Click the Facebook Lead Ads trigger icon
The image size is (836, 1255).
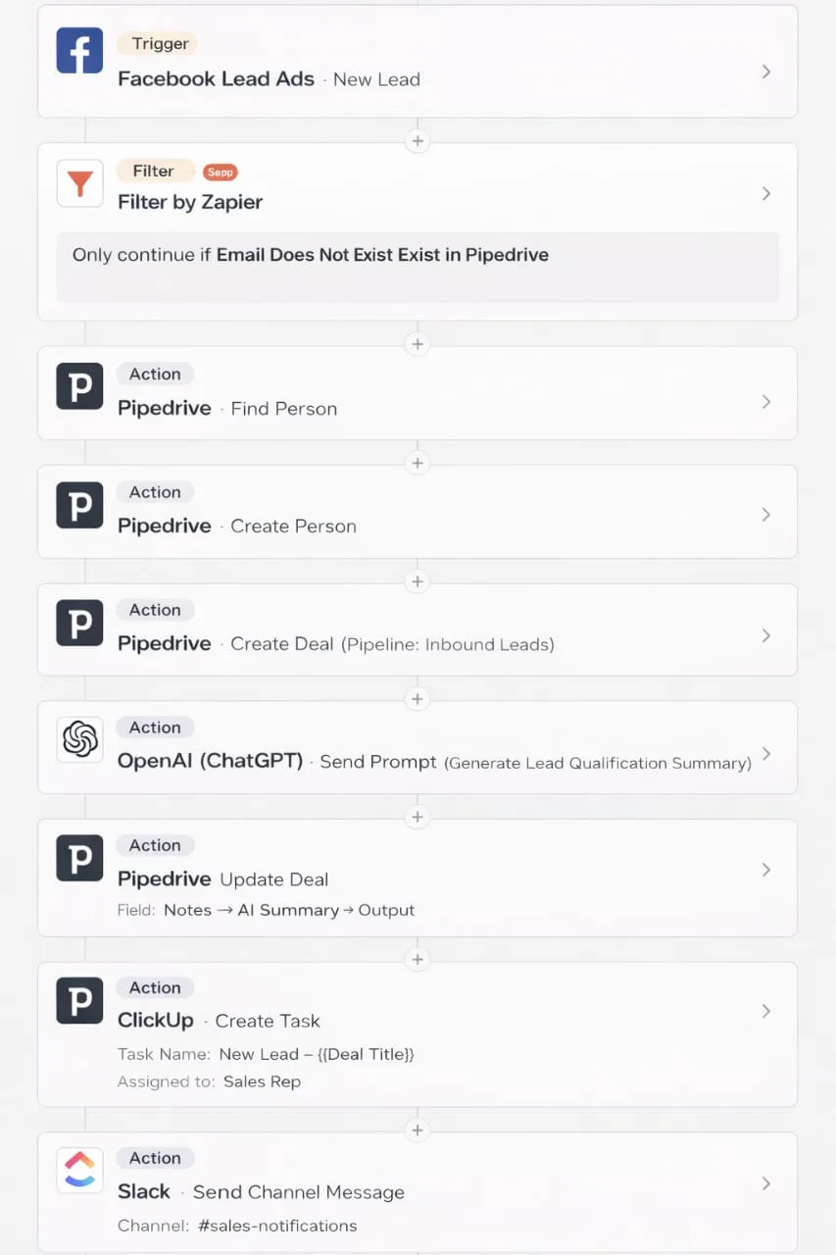[x=78, y=50]
